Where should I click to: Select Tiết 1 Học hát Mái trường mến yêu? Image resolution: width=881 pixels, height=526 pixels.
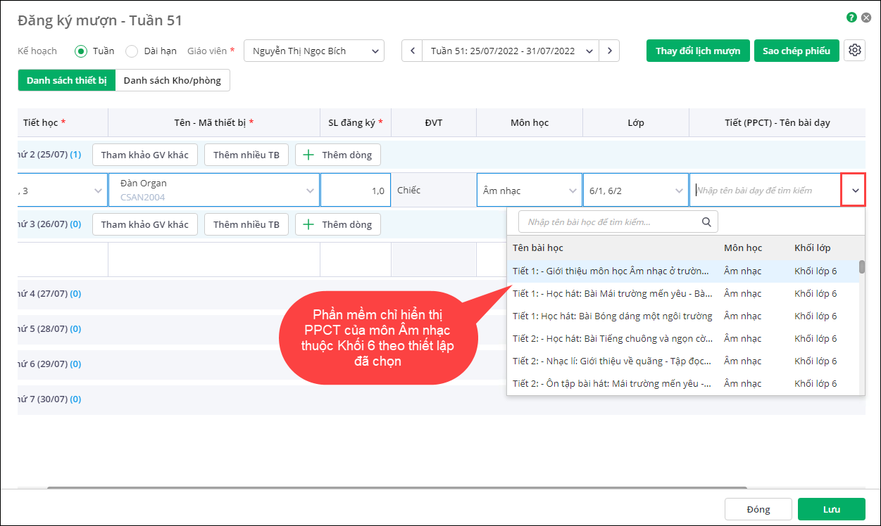(x=682, y=294)
